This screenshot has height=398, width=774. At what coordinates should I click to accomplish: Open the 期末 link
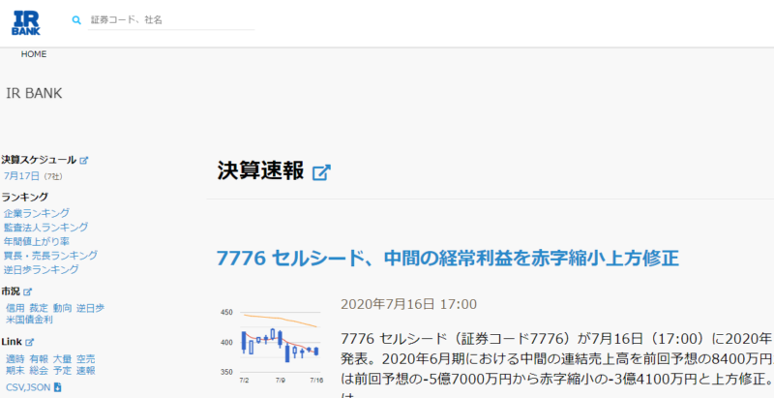pos(15,370)
